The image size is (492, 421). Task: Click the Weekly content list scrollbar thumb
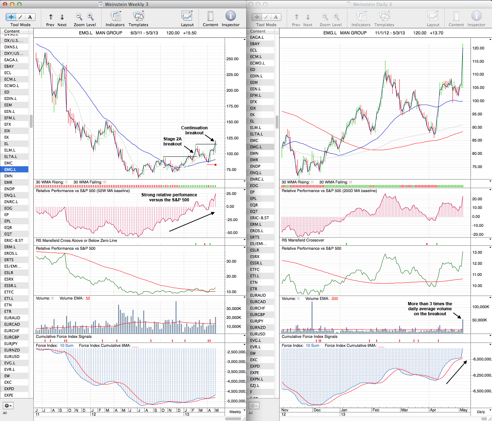[x=31, y=121]
